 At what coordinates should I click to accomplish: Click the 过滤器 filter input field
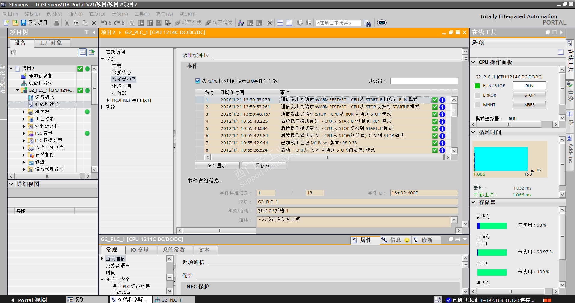424,81
